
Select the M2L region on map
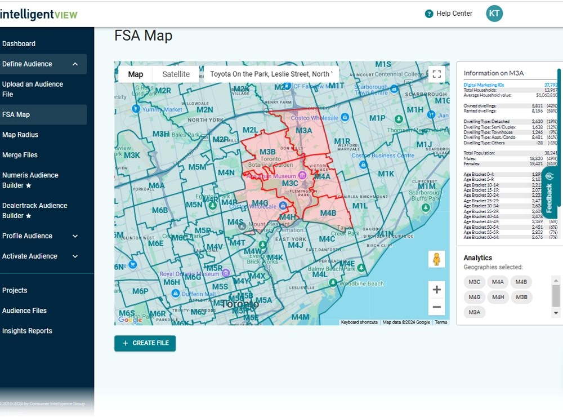(250, 130)
